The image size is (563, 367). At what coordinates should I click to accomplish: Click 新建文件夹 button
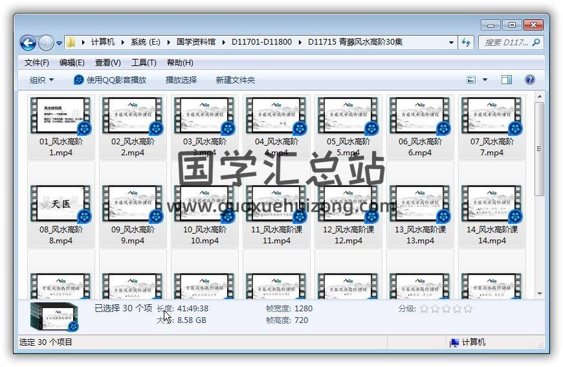pos(235,80)
